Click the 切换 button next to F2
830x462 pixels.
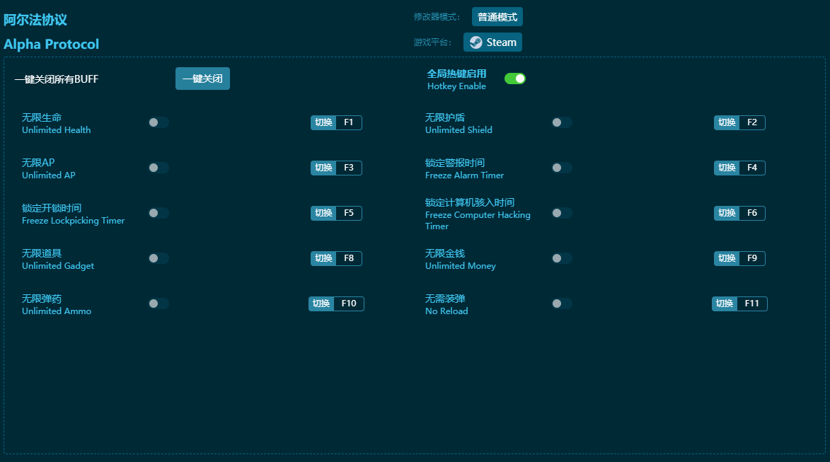(x=727, y=123)
